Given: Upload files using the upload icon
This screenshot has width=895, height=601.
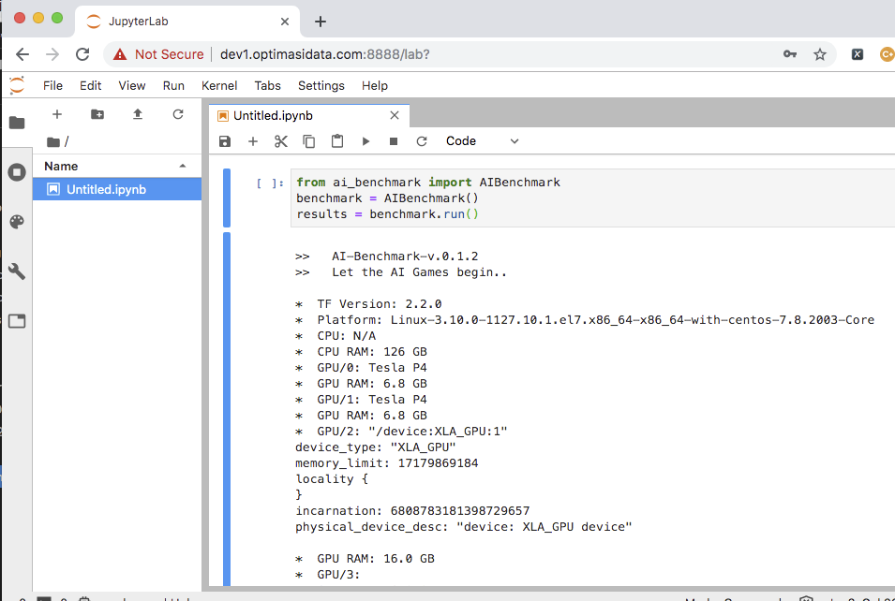Looking at the screenshot, I should [x=138, y=114].
